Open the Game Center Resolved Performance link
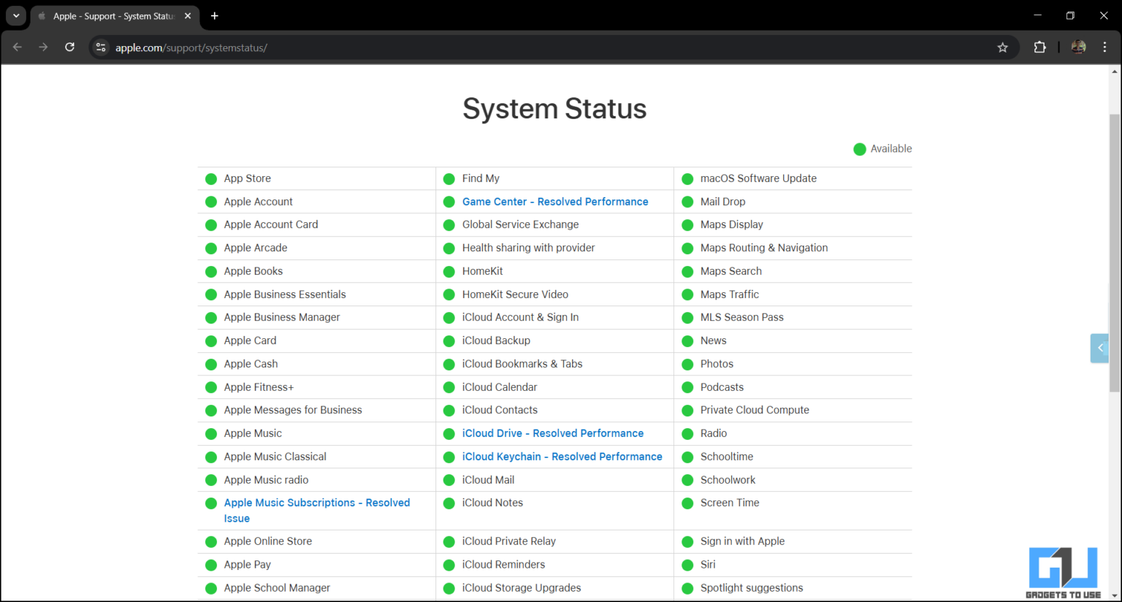Screen dimensions: 1122x602 (555, 201)
